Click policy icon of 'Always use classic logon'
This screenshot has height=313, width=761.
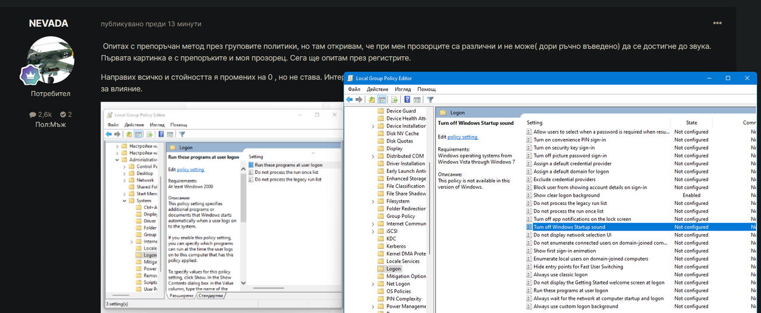point(529,274)
